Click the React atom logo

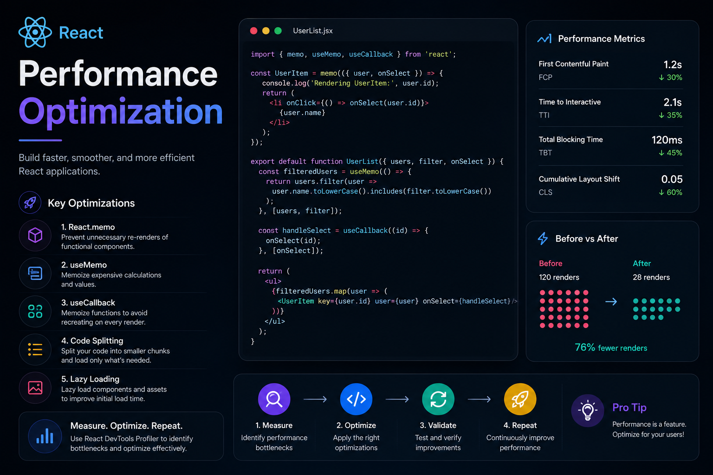(x=35, y=32)
